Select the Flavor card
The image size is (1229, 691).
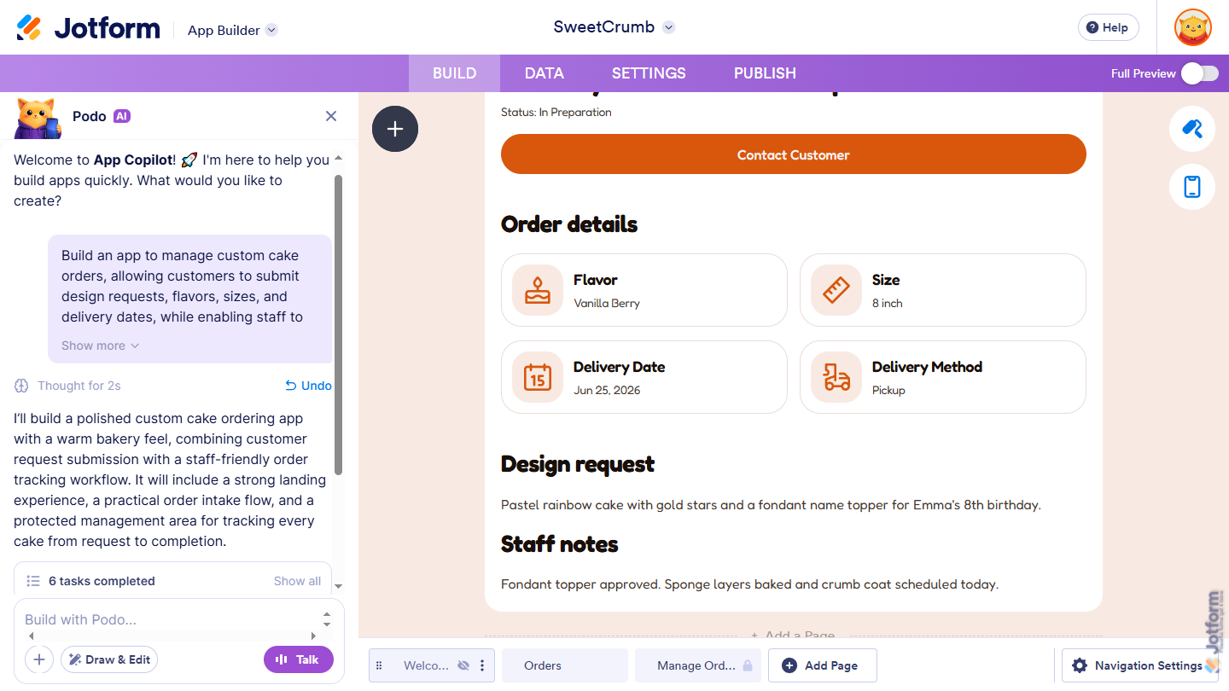(644, 290)
